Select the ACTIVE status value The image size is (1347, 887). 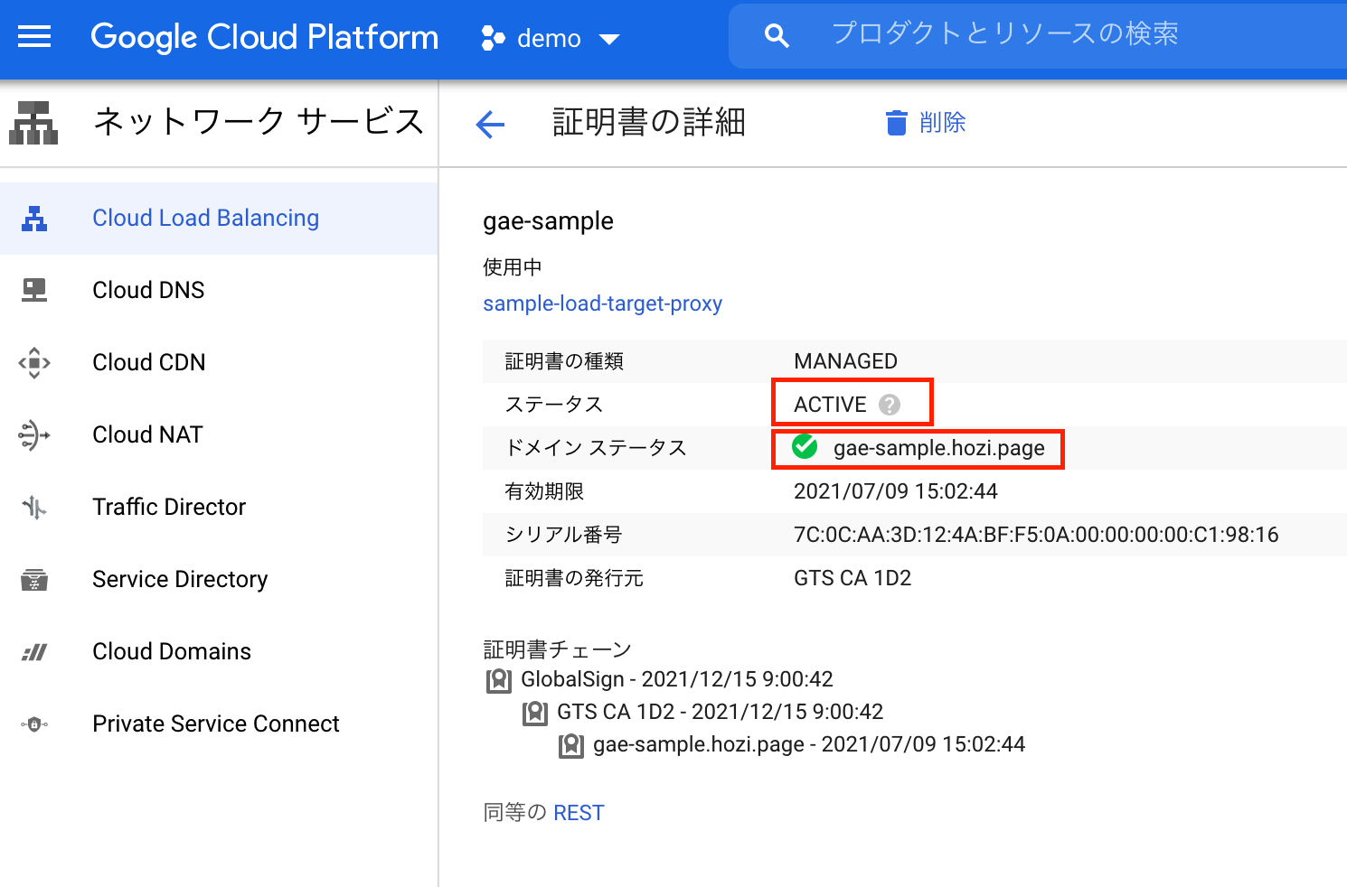tap(830, 405)
